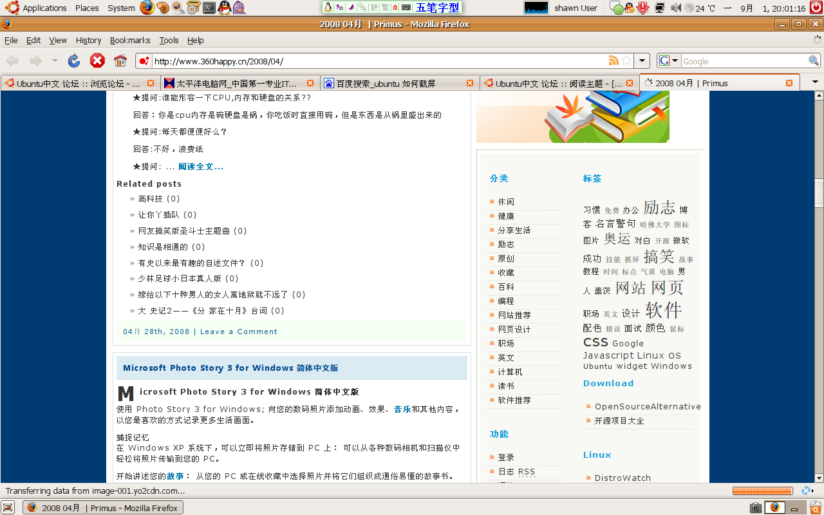Image resolution: width=824 pixels, height=515 pixels.
Task: Click the Tux penguin icon in the input method bar
Action: coord(328,8)
